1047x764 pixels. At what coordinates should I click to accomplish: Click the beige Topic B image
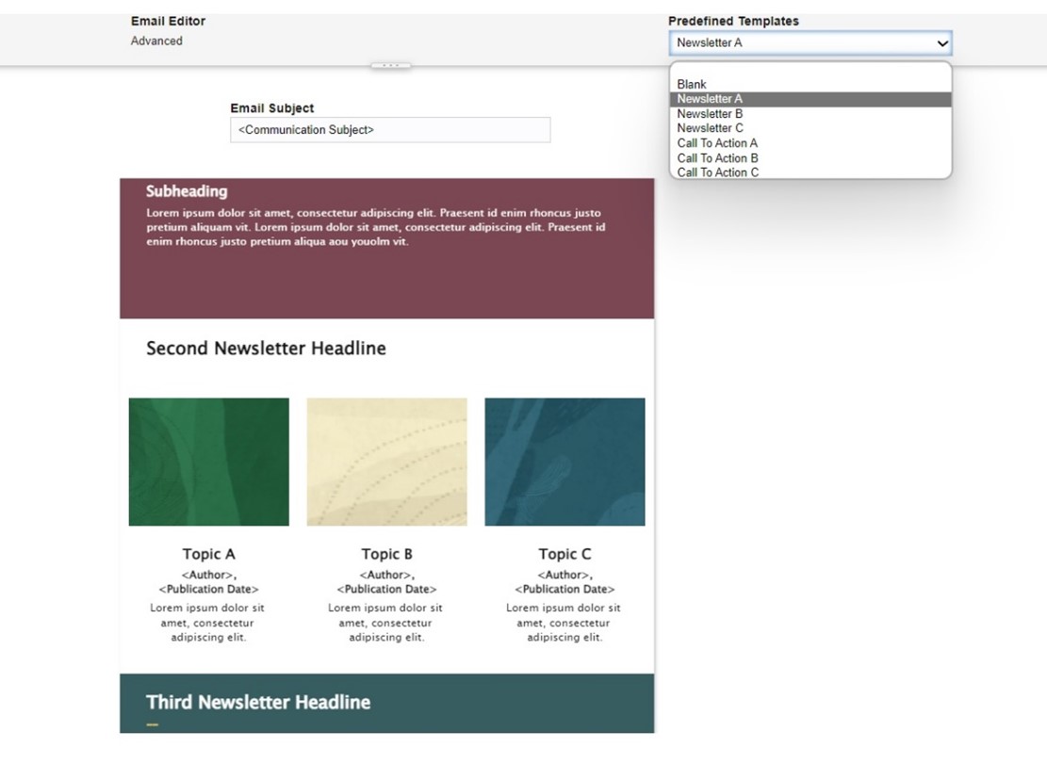point(386,462)
